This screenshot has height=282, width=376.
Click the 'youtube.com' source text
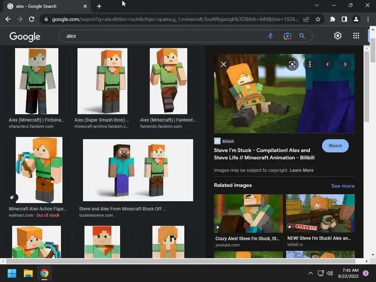(x=227, y=245)
